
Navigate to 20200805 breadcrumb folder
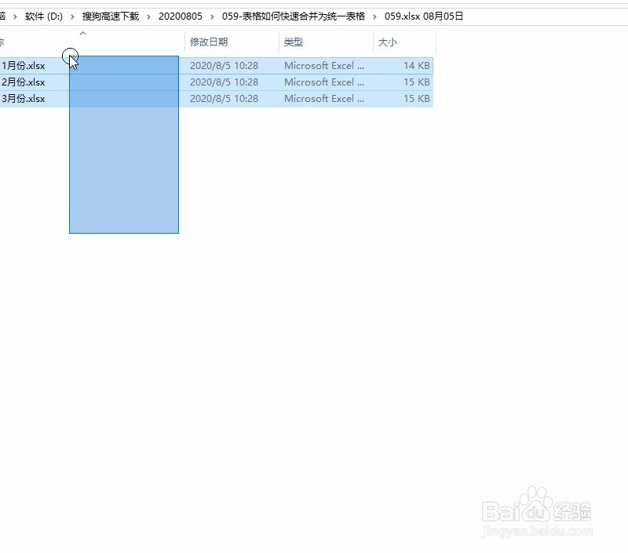(181, 16)
